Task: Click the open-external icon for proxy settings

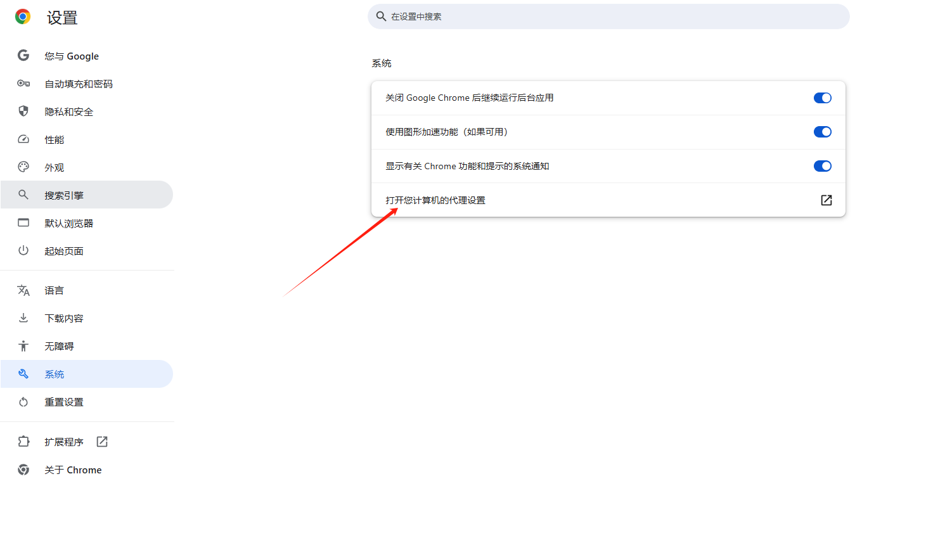Action: coord(827,200)
